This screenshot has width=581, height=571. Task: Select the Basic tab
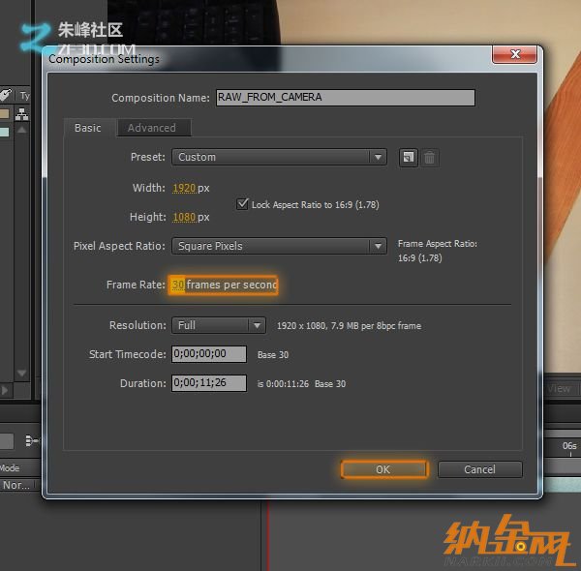point(88,128)
